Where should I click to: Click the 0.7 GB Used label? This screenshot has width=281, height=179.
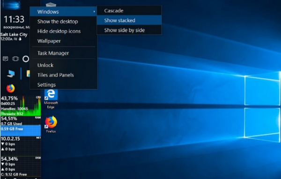point(11,124)
